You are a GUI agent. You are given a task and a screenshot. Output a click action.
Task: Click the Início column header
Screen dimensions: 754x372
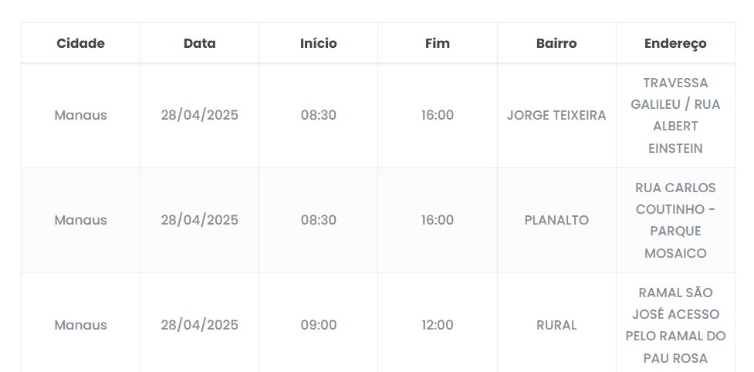tap(318, 43)
